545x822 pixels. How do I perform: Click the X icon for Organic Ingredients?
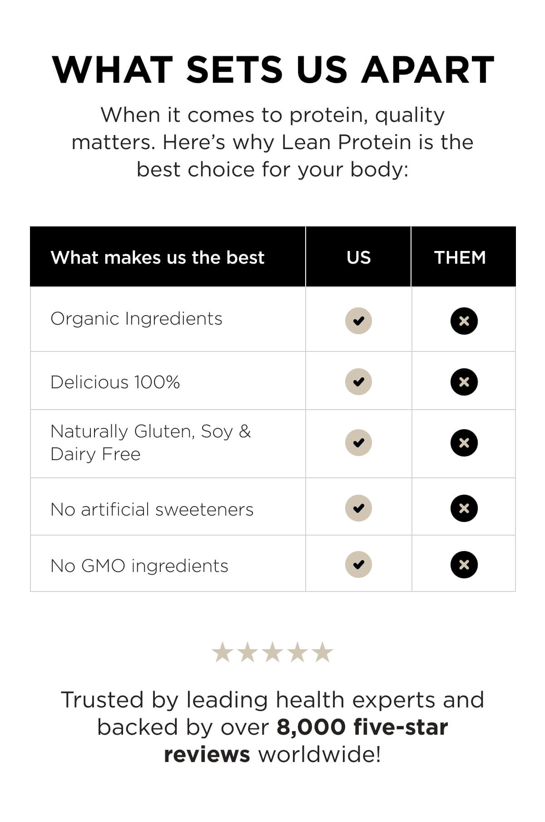tap(464, 321)
